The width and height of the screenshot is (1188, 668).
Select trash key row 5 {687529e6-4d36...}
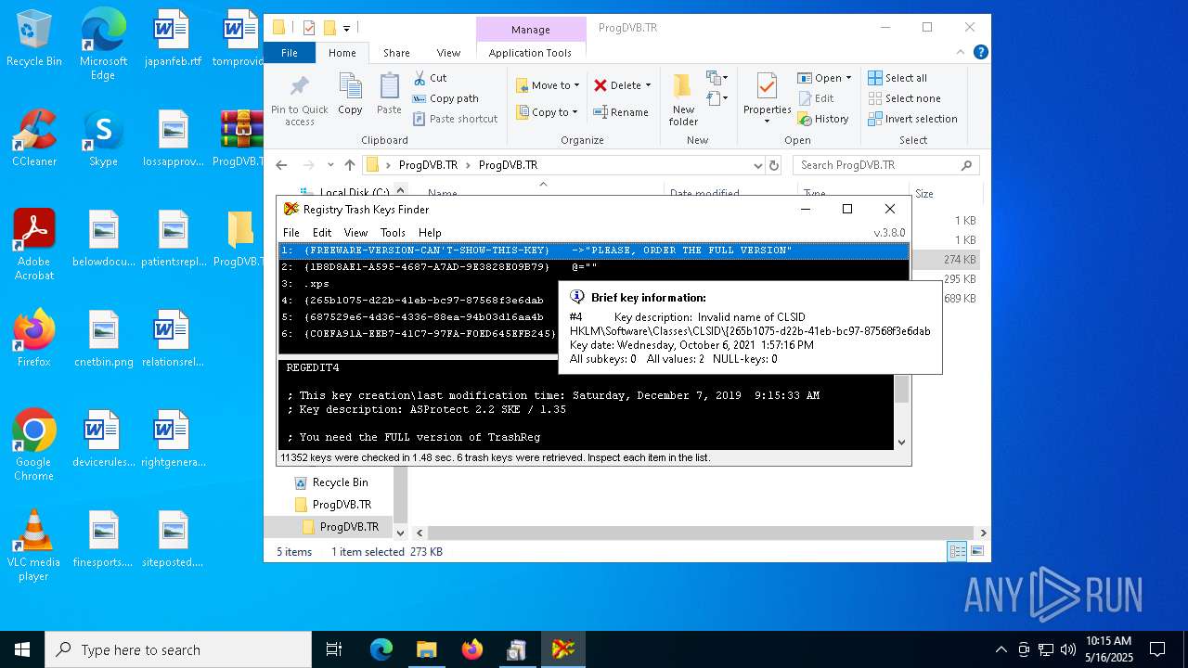tap(419, 317)
